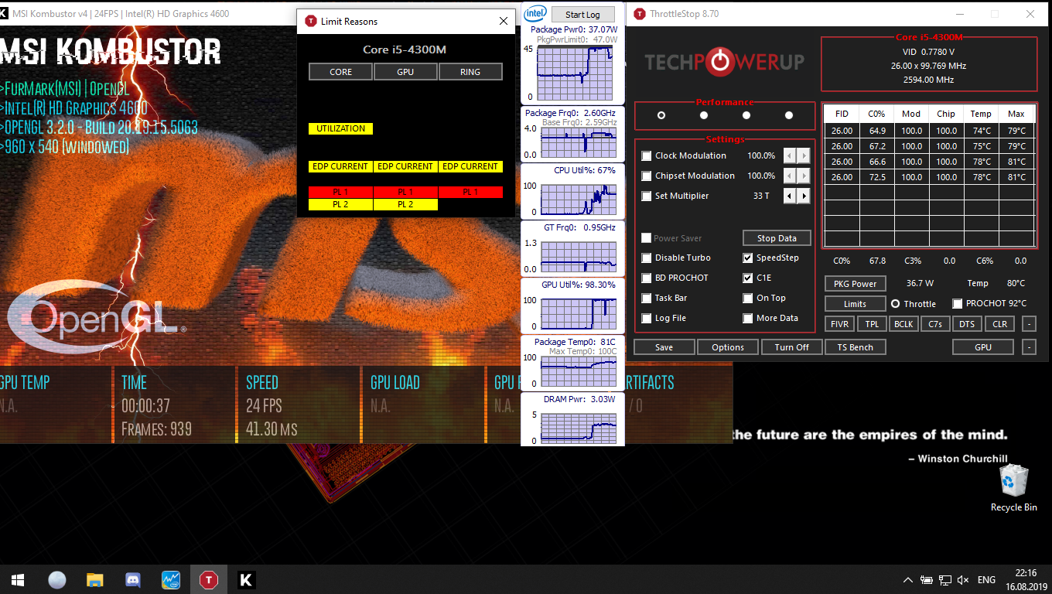Uncheck the C1E option
This screenshot has height=594, width=1052.
point(748,278)
